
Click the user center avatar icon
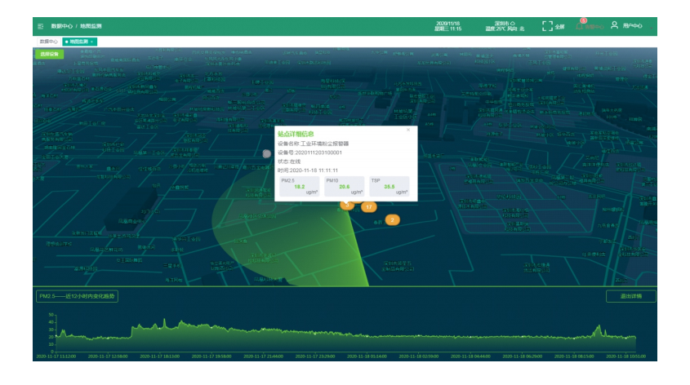pos(614,26)
